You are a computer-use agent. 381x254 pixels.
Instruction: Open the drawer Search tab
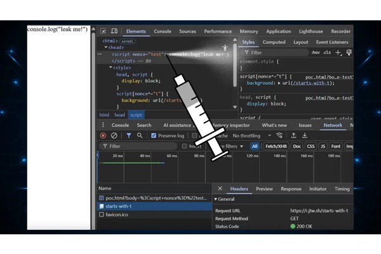pyautogui.click(x=144, y=125)
